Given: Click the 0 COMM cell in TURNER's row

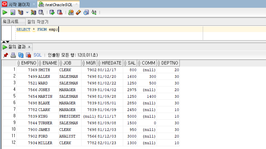Looking at the screenshot, I should tap(147, 123).
